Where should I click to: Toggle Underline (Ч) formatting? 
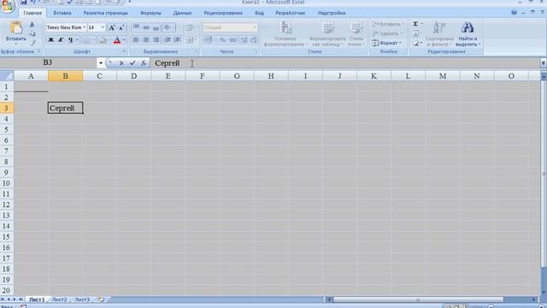70,40
